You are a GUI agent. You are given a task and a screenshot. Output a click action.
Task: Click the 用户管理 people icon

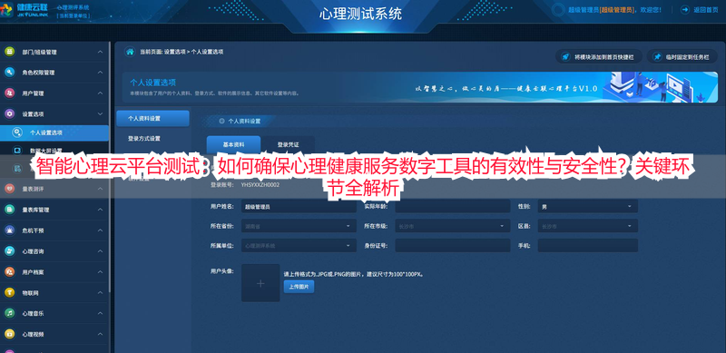point(9,93)
